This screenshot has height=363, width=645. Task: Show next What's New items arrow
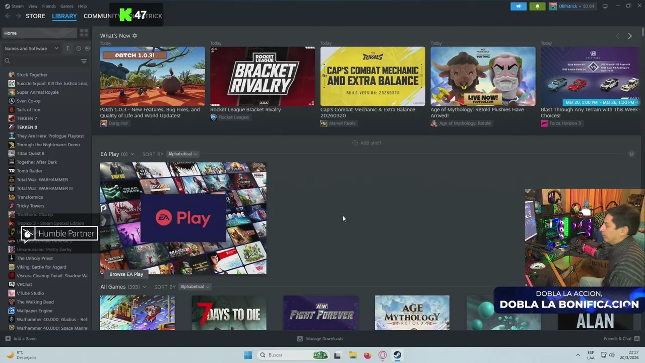click(x=629, y=36)
